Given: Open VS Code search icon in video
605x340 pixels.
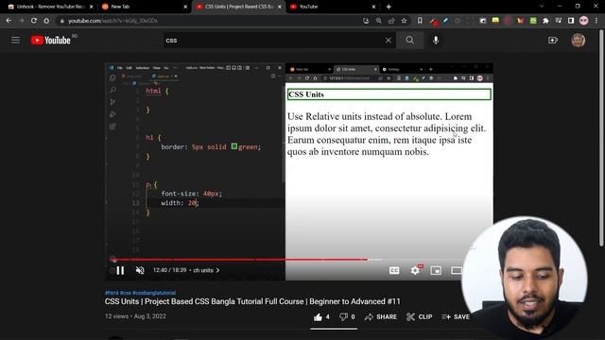Looking at the screenshot, I should point(112,90).
